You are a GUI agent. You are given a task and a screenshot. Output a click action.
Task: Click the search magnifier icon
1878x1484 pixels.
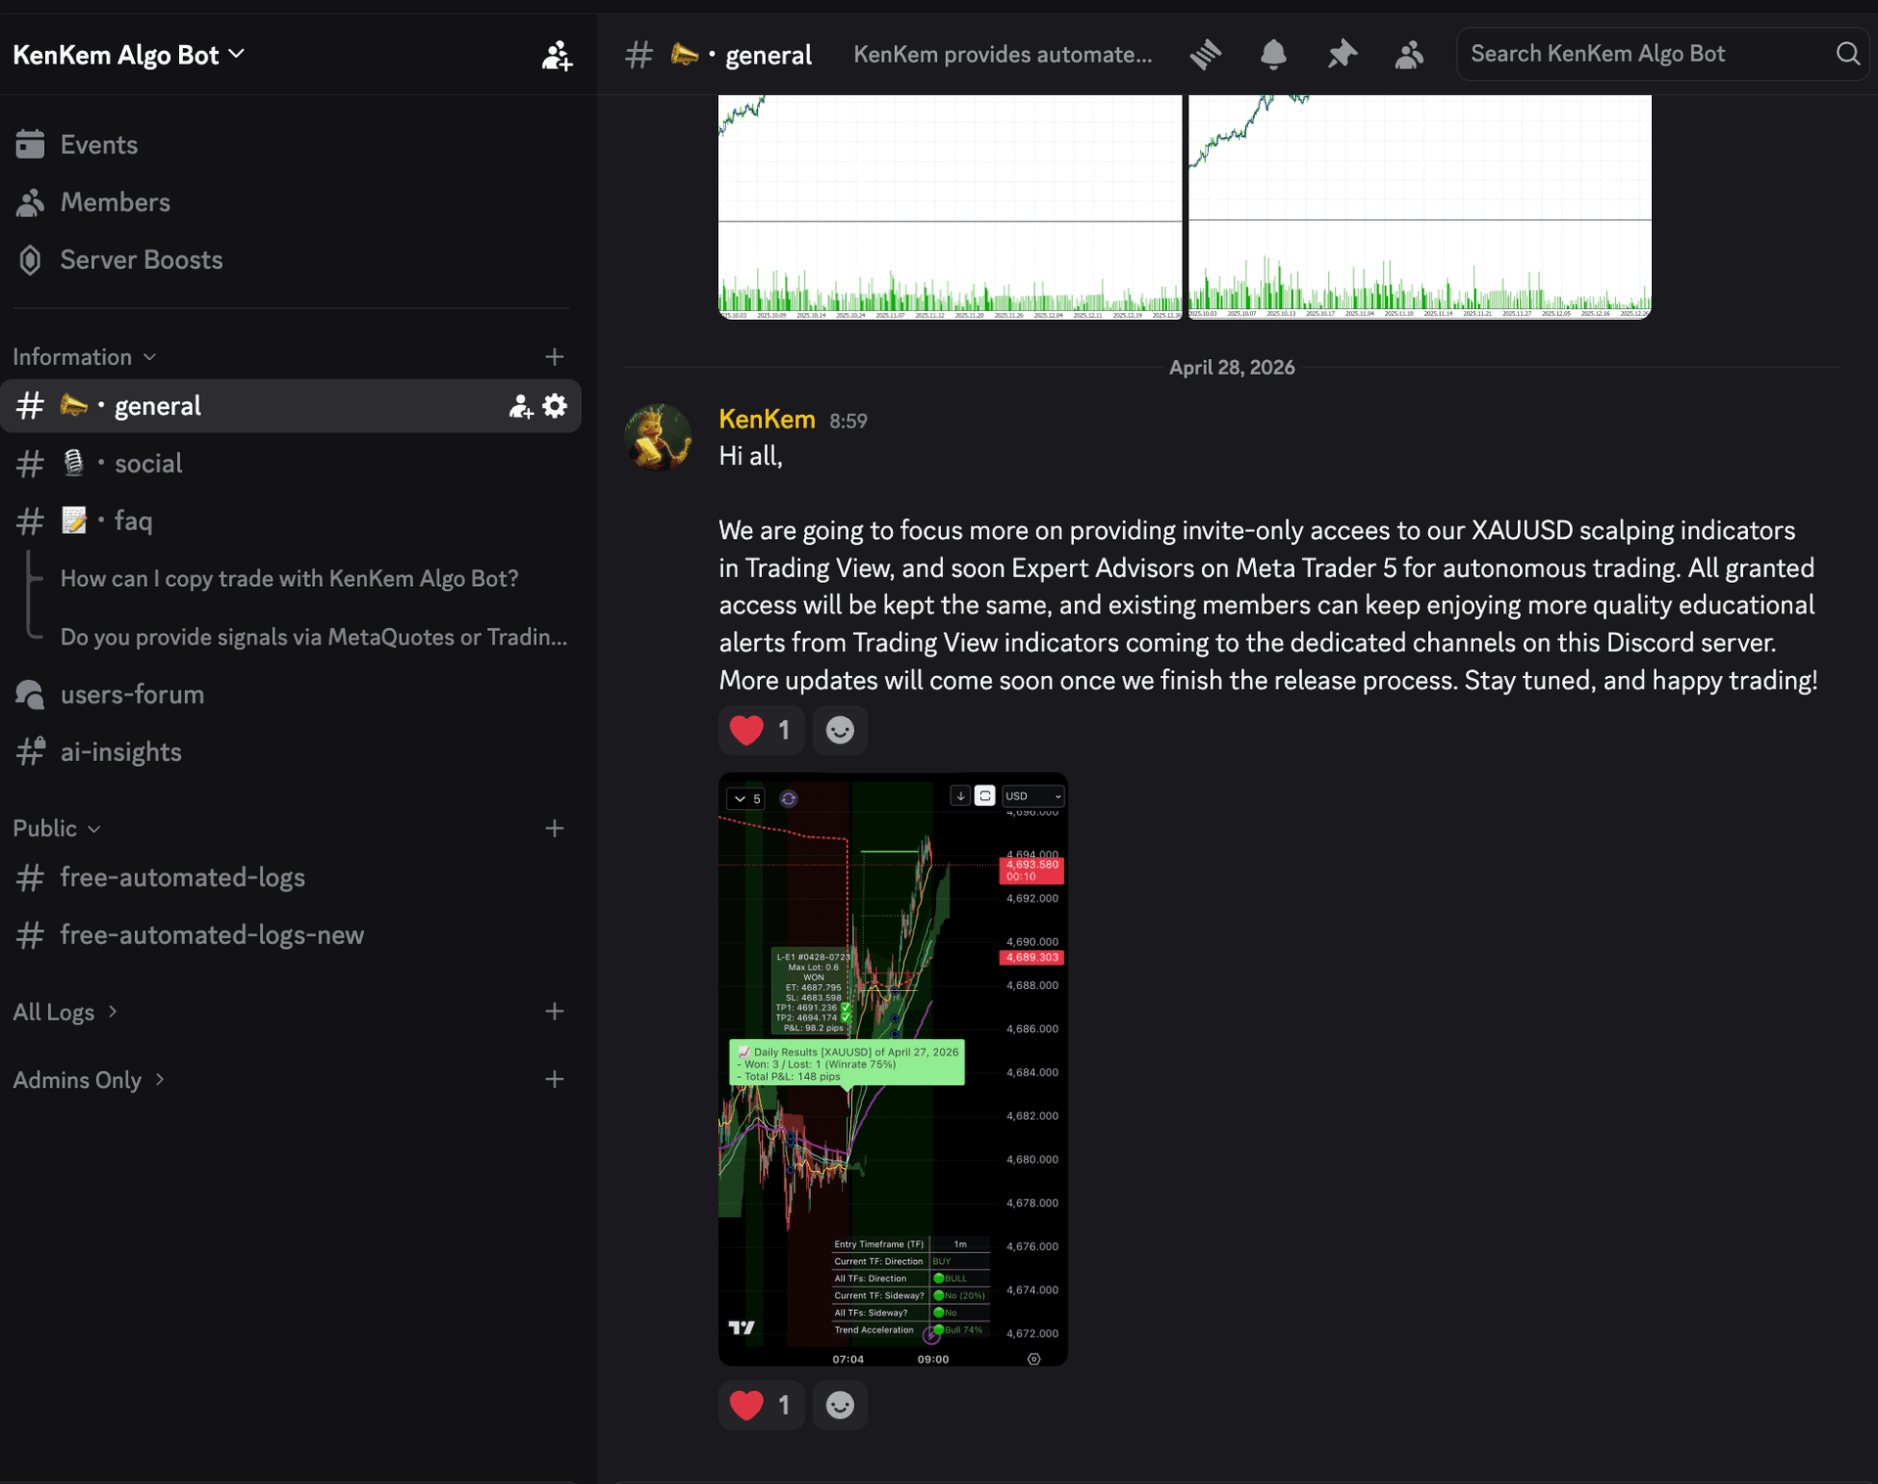point(1847,54)
